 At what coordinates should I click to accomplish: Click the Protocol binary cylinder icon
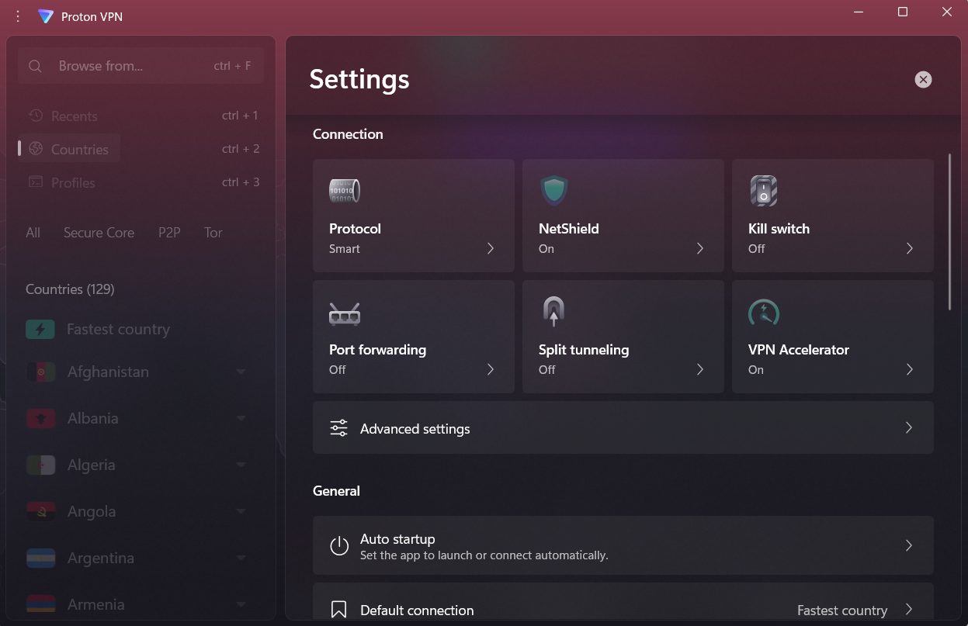point(344,190)
